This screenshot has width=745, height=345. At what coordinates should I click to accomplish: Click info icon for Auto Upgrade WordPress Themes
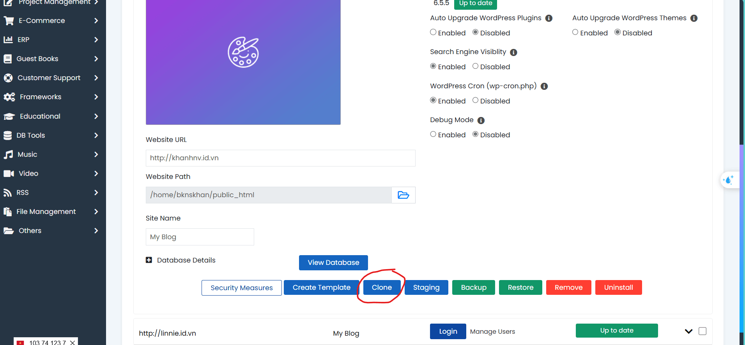pyautogui.click(x=694, y=18)
